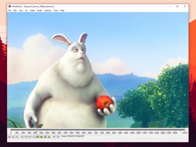Click the video preview of the bunny

pos(98,70)
